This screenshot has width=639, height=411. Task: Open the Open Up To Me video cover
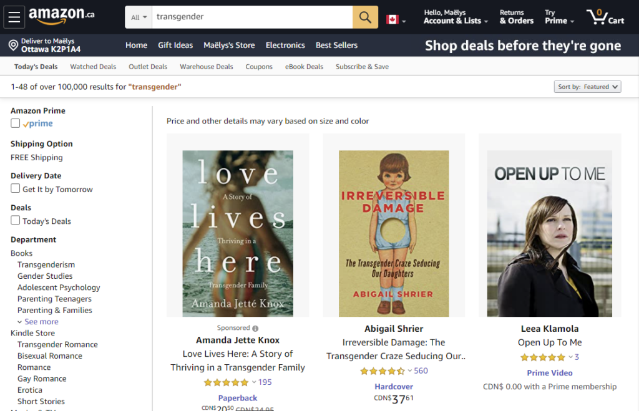(x=550, y=233)
